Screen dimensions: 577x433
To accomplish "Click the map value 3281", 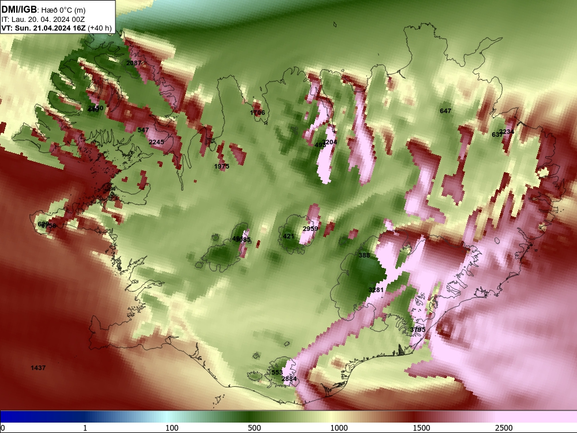I will coord(376,290).
